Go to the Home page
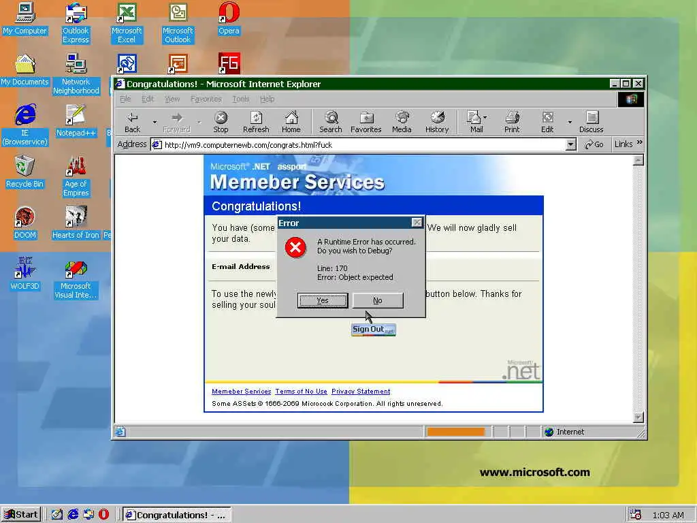 pyautogui.click(x=291, y=122)
